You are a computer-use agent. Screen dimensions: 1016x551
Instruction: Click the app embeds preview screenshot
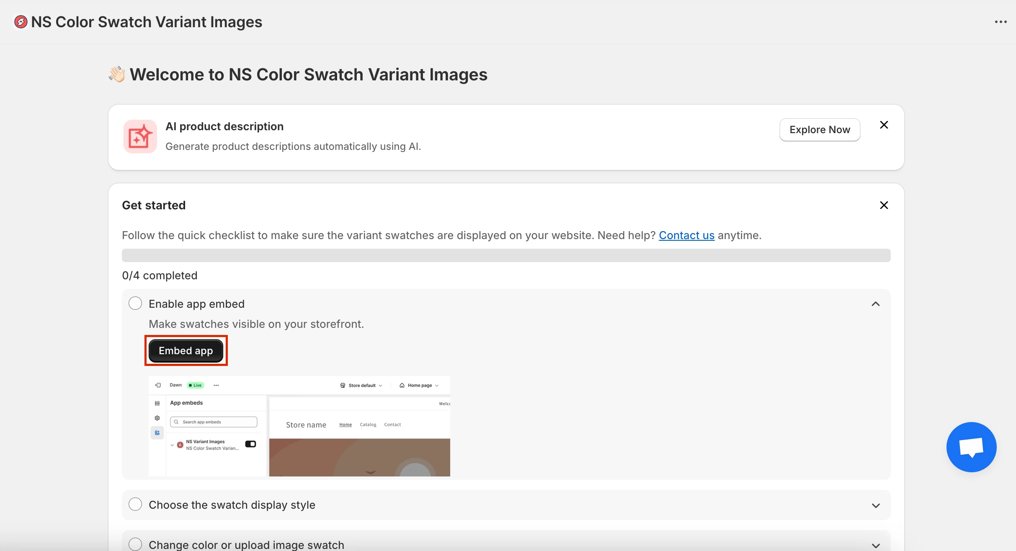pos(299,426)
